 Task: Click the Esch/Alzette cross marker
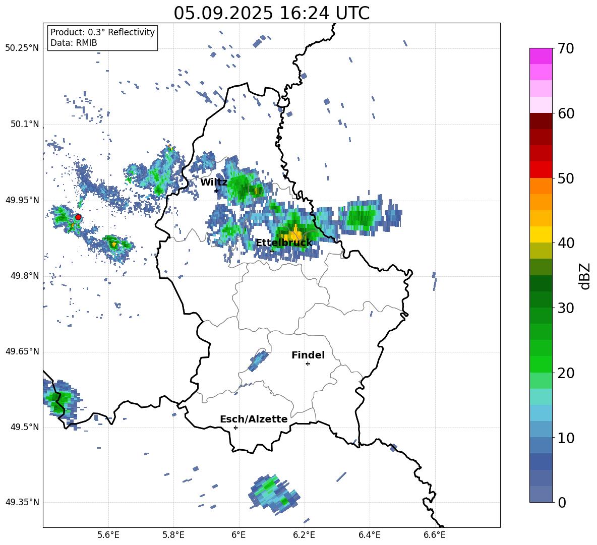pos(235,428)
